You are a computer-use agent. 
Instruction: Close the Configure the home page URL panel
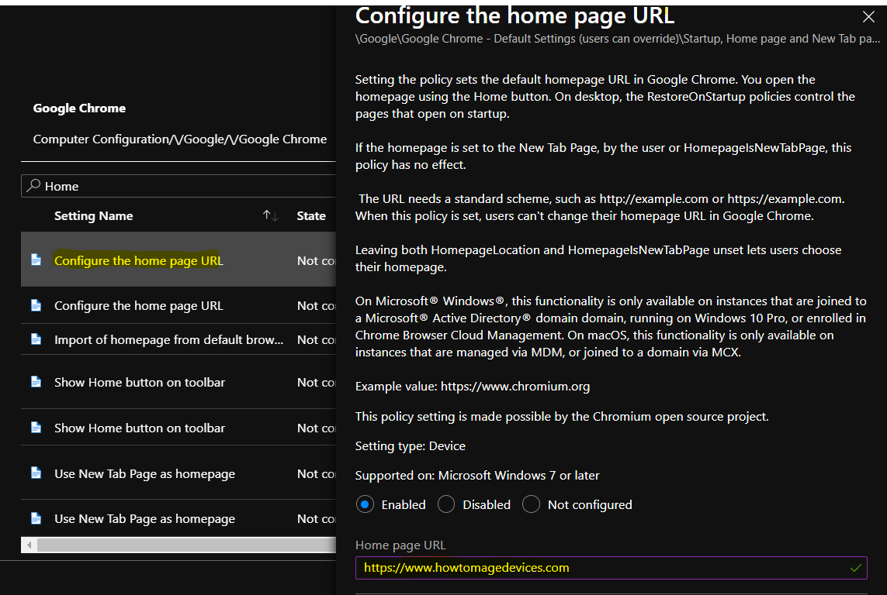868,17
